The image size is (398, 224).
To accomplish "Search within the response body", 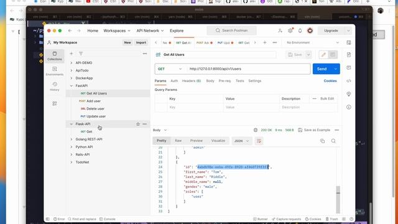I will click(333, 141).
